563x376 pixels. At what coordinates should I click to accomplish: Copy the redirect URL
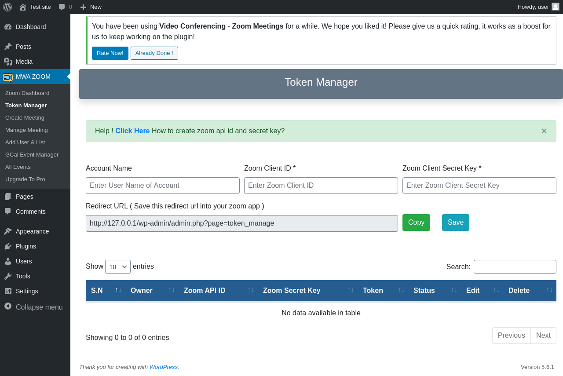pos(416,223)
